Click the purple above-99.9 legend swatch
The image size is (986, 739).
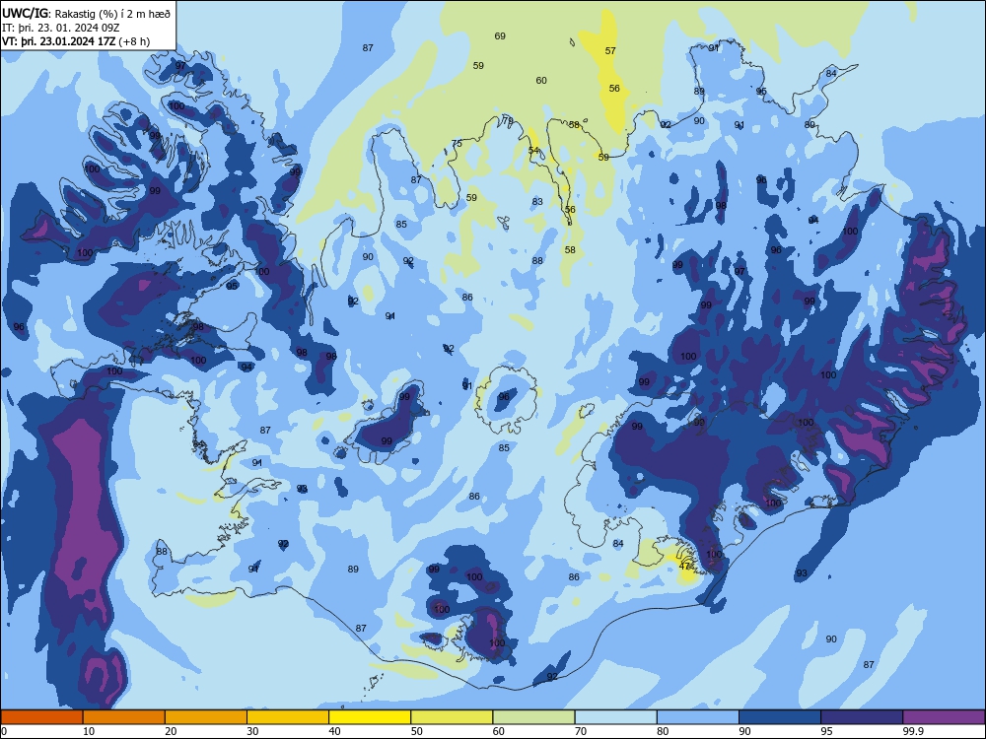[x=944, y=717]
